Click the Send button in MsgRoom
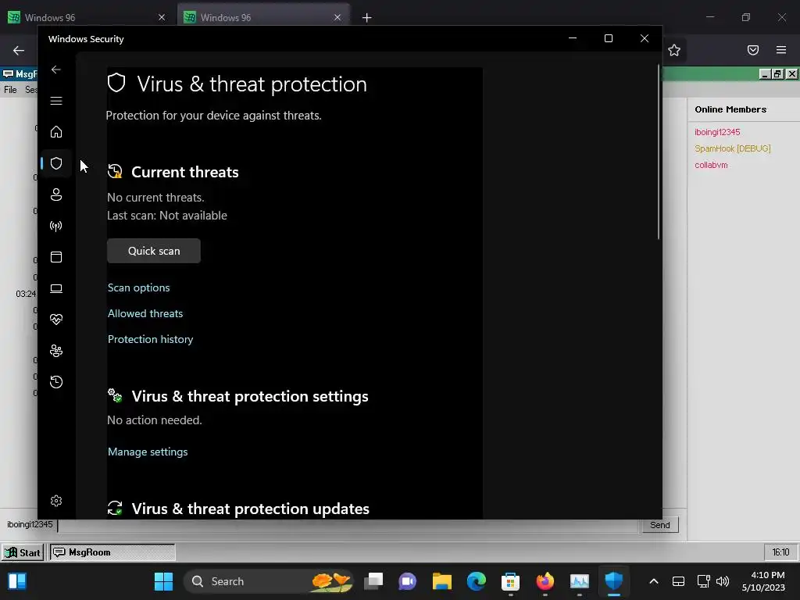This screenshot has height=600, width=800. (x=659, y=525)
